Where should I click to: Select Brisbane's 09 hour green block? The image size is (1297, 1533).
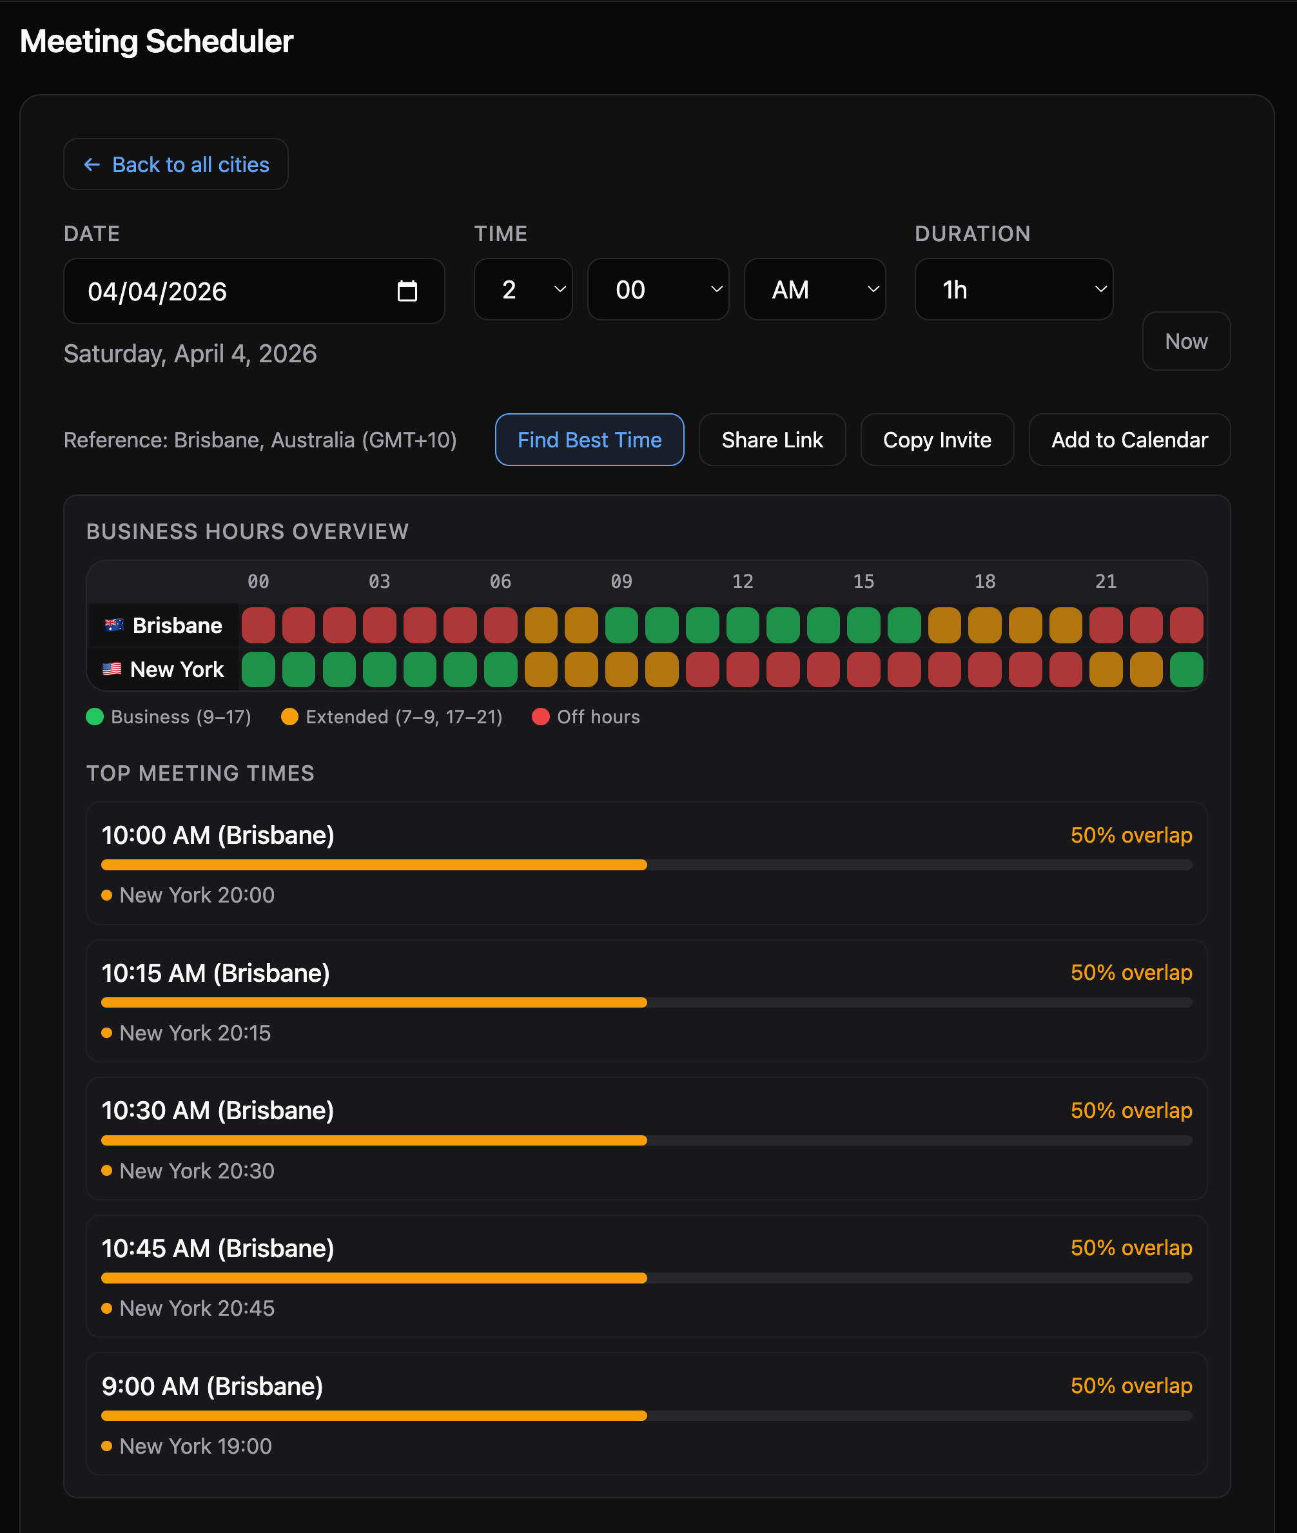coord(621,625)
